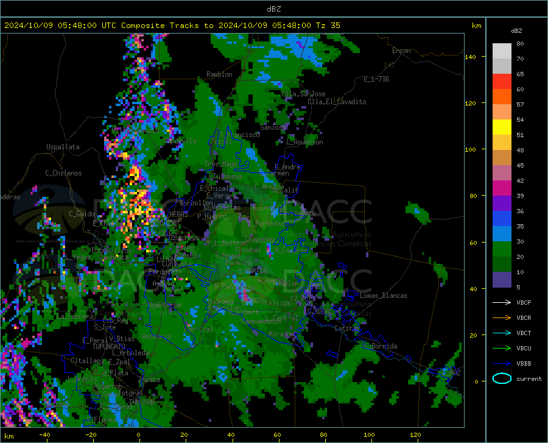Image resolution: width=548 pixels, height=443 pixels.
Task: Select the magenta 39–42 dBZ swatch
Action: [502, 188]
